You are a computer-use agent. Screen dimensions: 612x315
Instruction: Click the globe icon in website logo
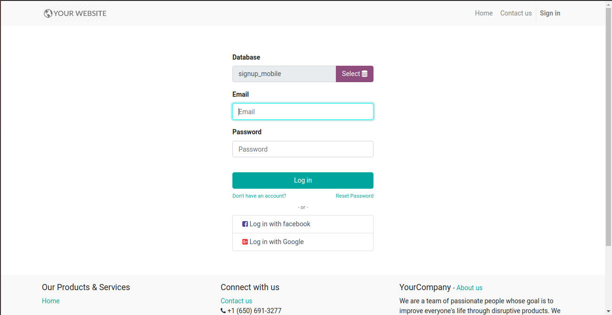point(48,14)
